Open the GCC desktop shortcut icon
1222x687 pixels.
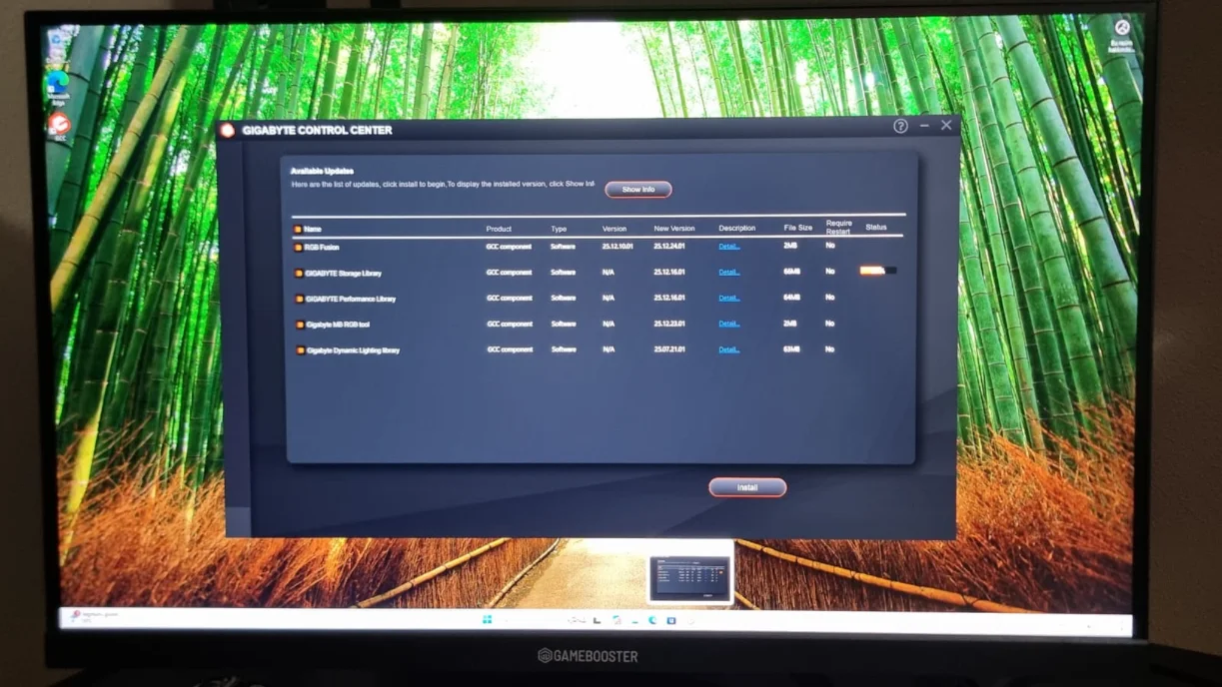tap(59, 124)
